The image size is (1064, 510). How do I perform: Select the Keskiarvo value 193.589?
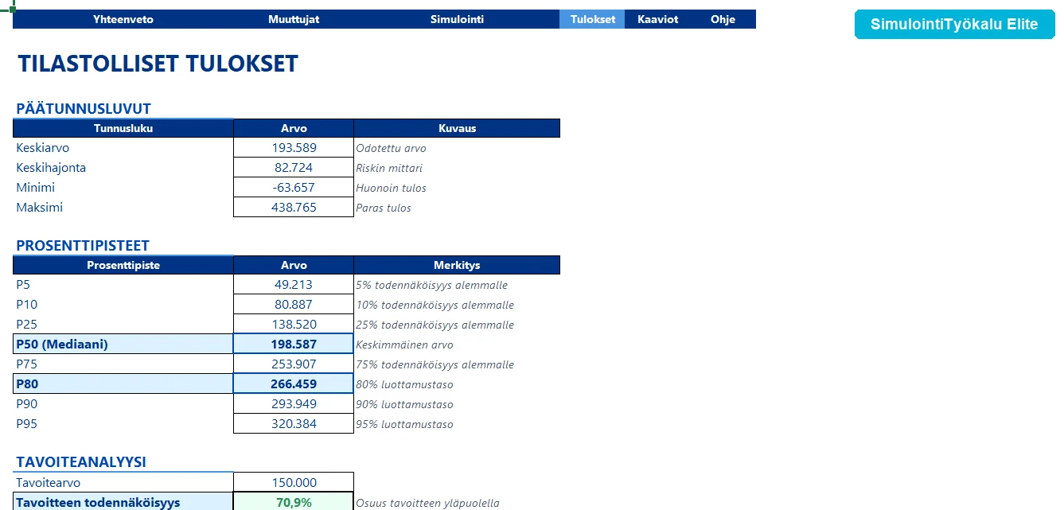point(294,148)
